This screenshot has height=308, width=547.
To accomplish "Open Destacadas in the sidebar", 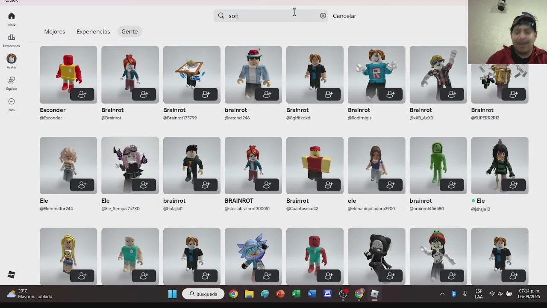I will [x=12, y=41].
